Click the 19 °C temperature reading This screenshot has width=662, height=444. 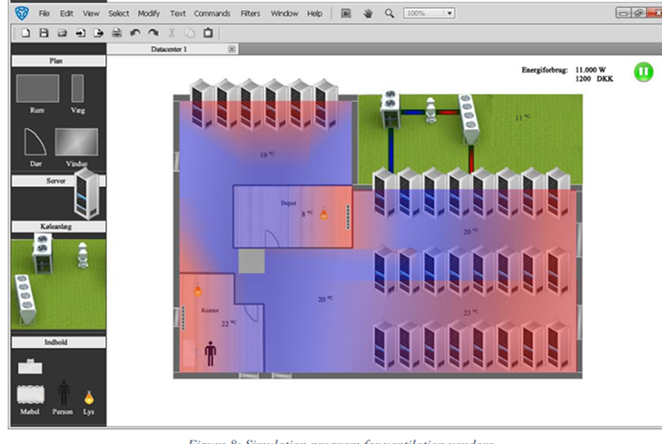[x=267, y=154]
